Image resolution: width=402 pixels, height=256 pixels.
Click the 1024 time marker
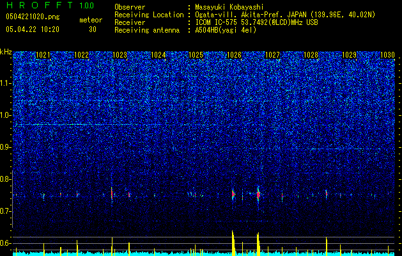158,55
